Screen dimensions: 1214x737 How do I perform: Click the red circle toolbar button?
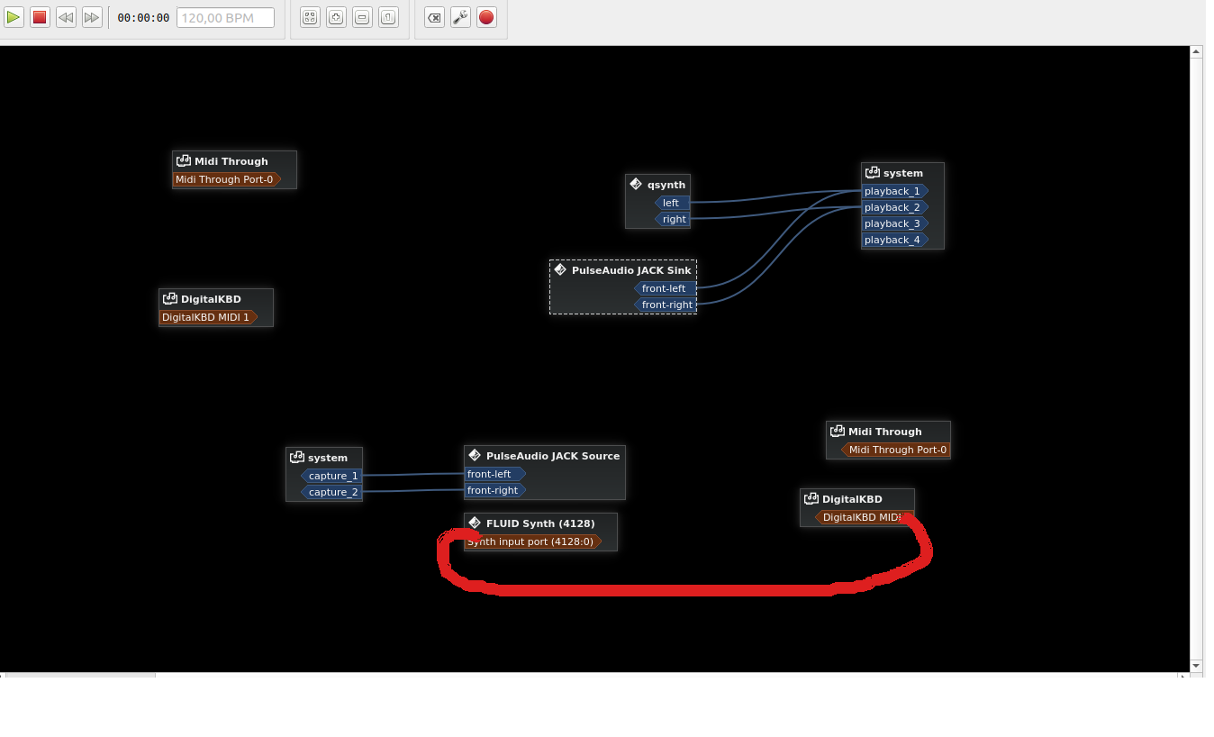[x=487, y=17]
